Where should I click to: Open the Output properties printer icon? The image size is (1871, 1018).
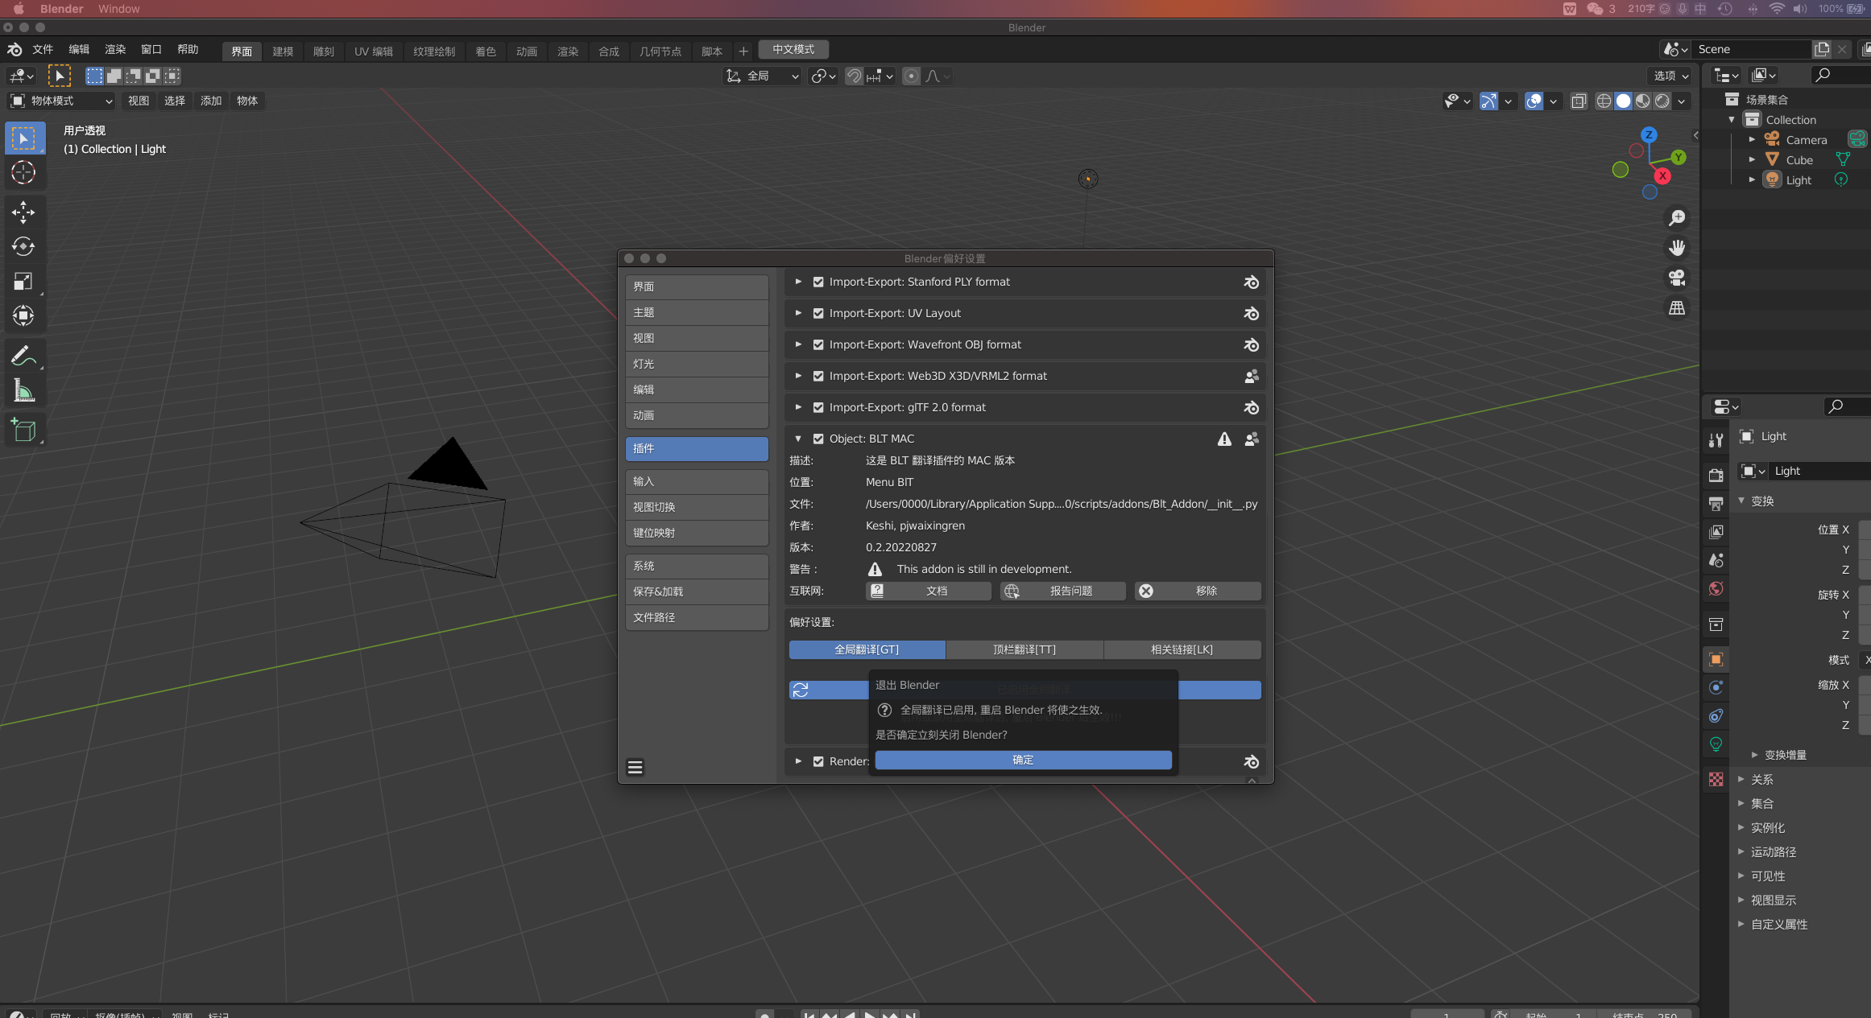tap(1716, 504)
